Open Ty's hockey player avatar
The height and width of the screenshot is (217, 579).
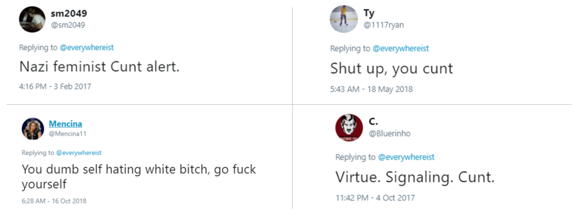coord(344,19)
